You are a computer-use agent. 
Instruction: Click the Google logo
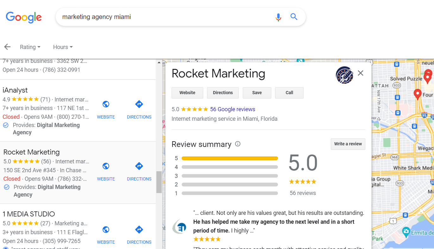[x=24, y=17]
